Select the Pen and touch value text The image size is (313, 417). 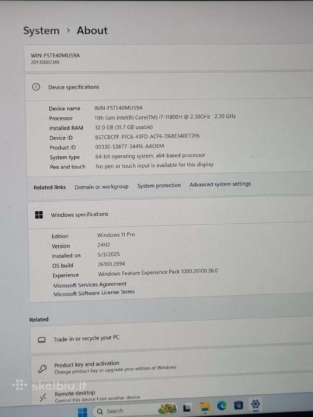pyautogui.click(x=154, y=165)
